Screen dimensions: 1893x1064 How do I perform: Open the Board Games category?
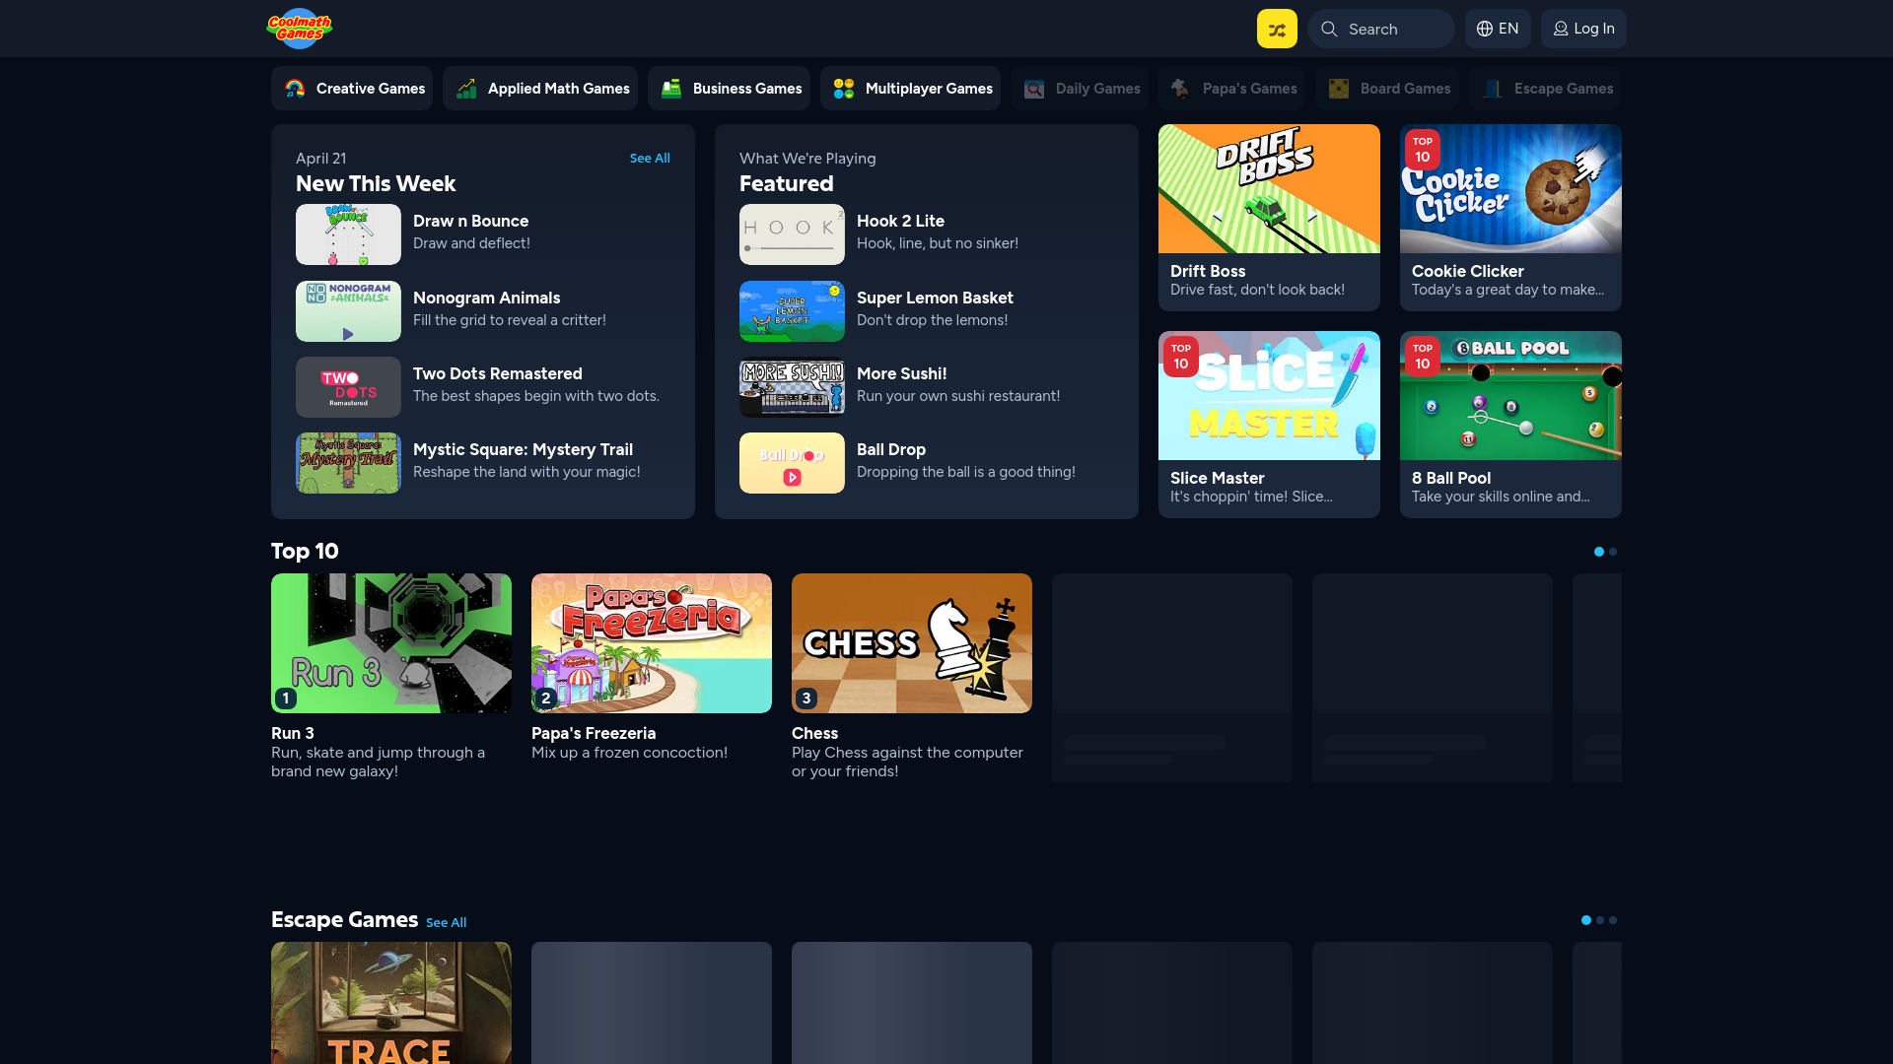click(x=1387, y=89)
